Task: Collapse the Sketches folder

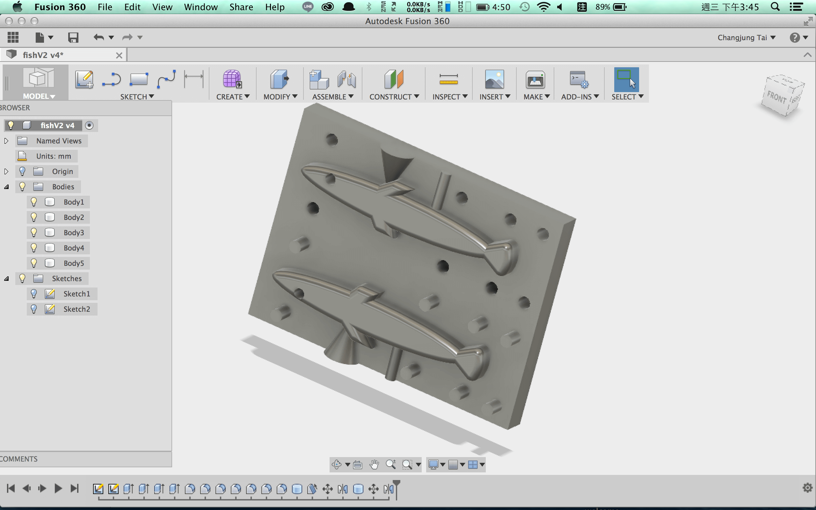Action: [6, 279]
